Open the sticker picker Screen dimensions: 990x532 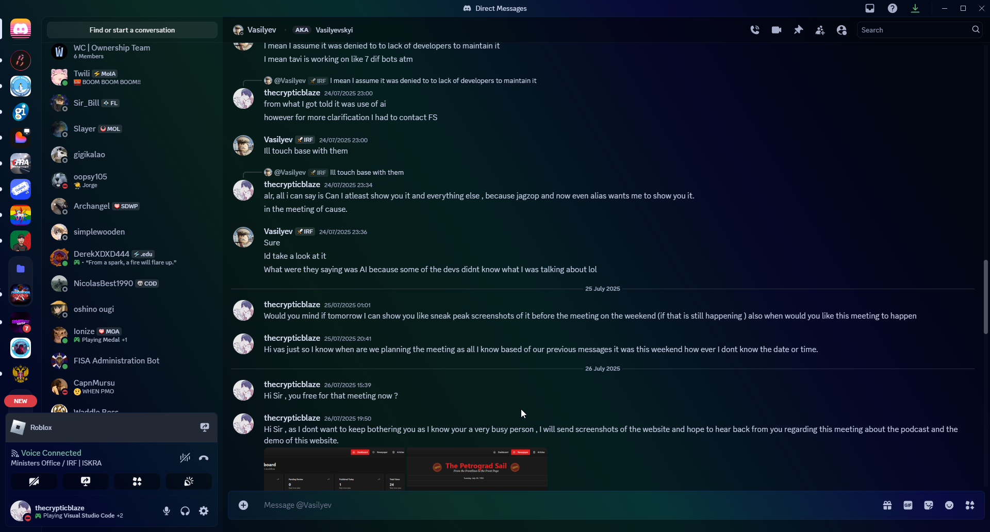point(929,505)
